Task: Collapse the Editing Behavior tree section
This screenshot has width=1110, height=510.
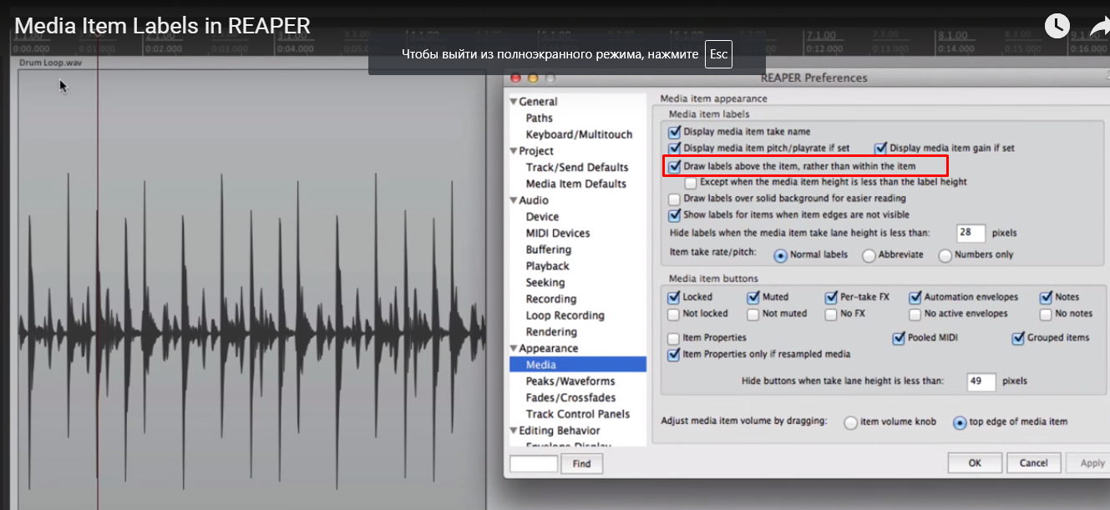Action: [514, 431]
